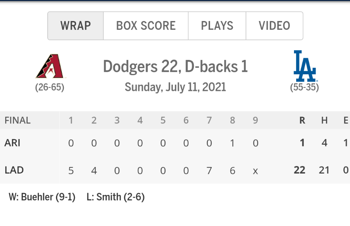Click the LAD team row label

[14, 170]
